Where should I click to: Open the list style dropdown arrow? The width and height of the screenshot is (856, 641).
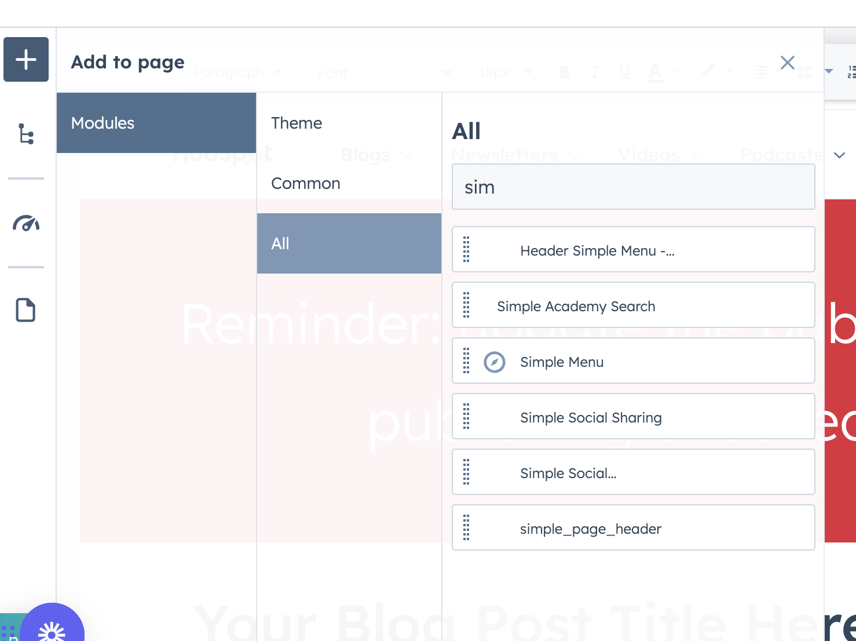point(829,71)
